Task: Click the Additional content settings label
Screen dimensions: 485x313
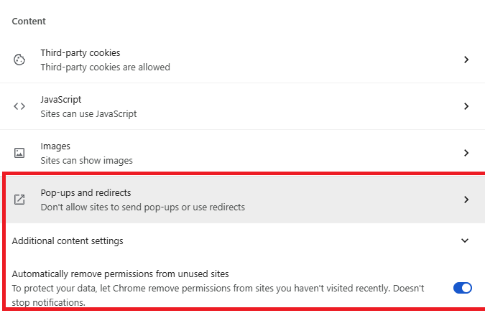Action: pyautogui.click(x=68, y=241)
